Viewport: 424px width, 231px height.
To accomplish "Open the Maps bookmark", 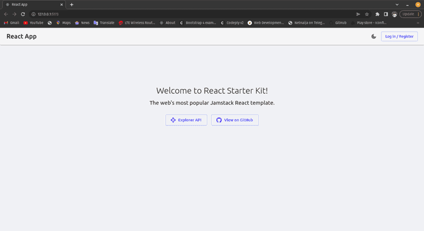I will (64, 23).
